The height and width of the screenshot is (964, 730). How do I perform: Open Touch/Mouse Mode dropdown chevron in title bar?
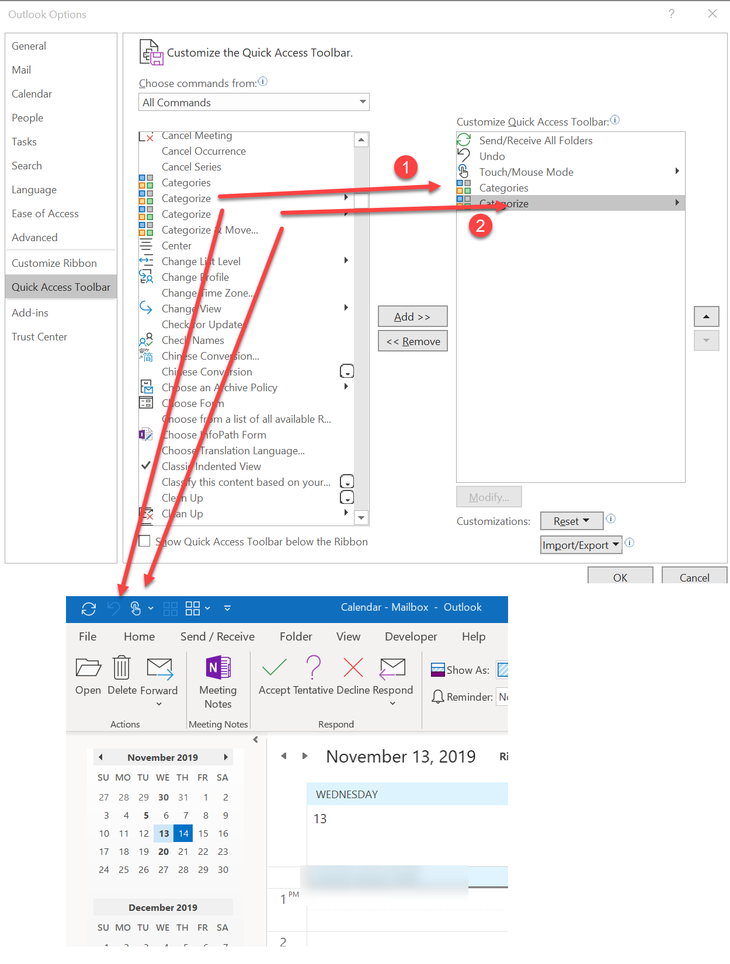point(151,608)
